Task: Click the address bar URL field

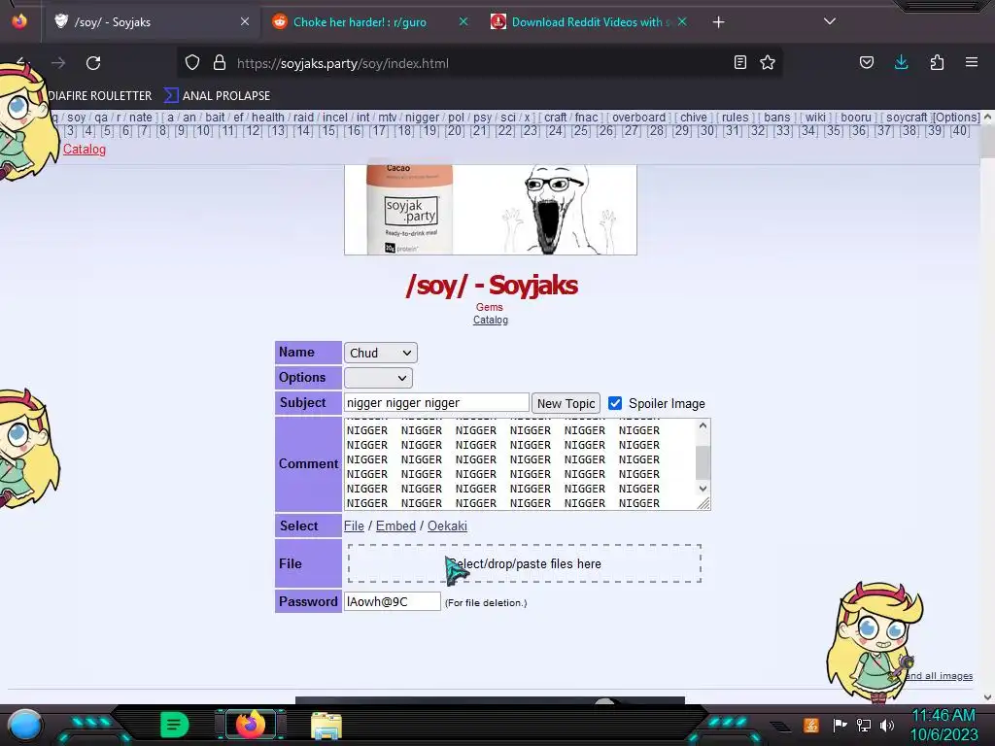Action: point(479,63)
